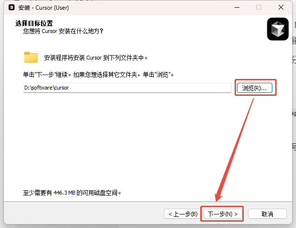
Task: Go back with the < 上一步(B) button
Action: 183,214
